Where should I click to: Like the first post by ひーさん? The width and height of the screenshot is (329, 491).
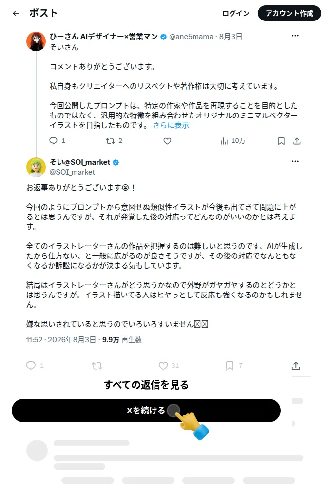click(168, 141)
